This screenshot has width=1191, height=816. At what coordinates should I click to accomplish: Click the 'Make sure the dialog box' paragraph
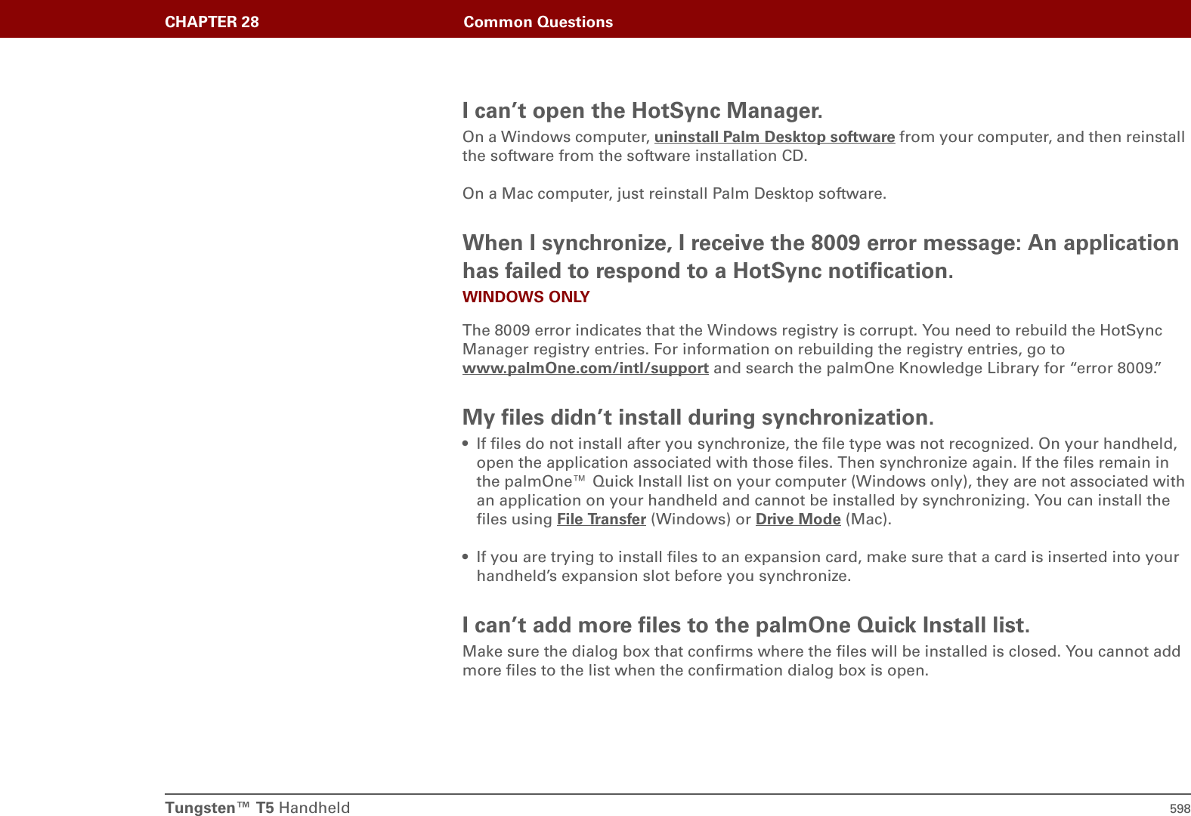[x=821, y=660]
